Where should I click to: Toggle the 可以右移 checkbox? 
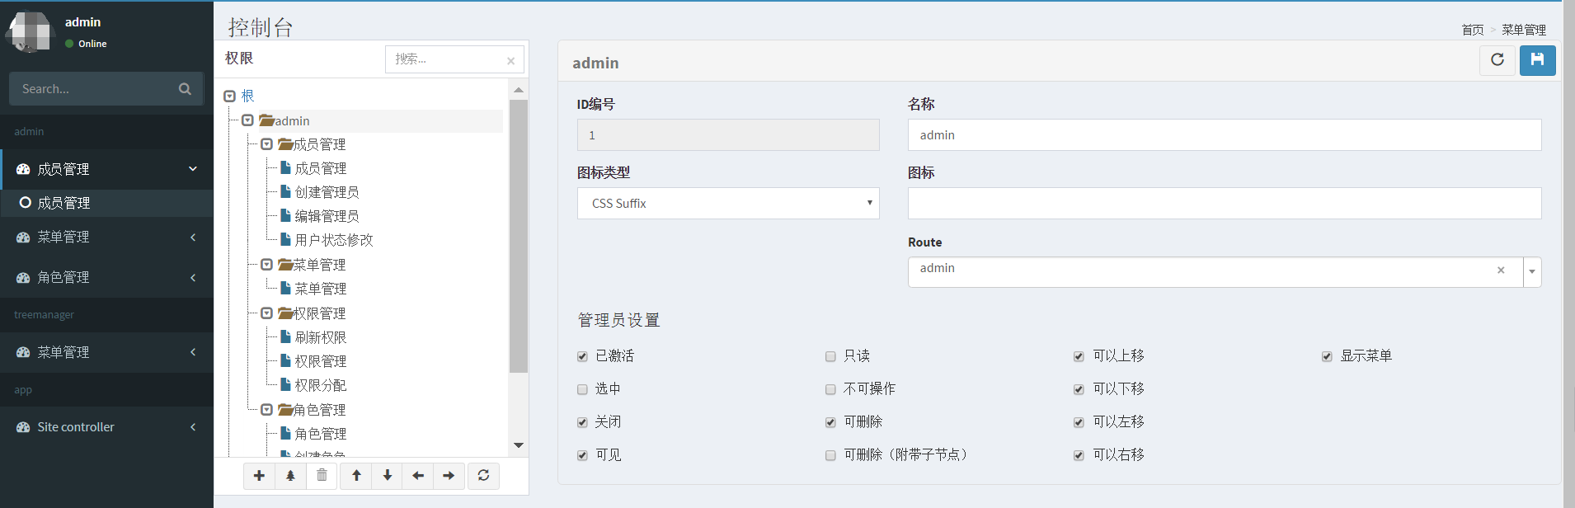1079,455
